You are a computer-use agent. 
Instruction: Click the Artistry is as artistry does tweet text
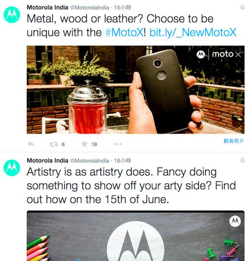tap(131, 186)
